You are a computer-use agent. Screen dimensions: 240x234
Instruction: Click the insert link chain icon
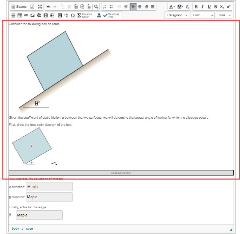pyautogui.click(x=26, y=15)
